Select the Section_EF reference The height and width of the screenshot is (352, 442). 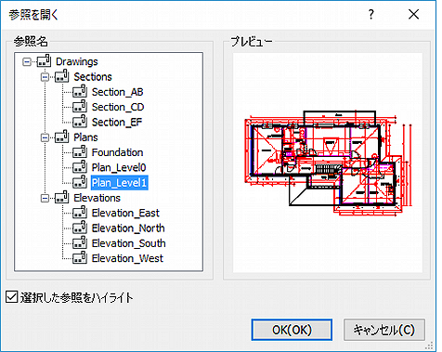click(117, 123)
